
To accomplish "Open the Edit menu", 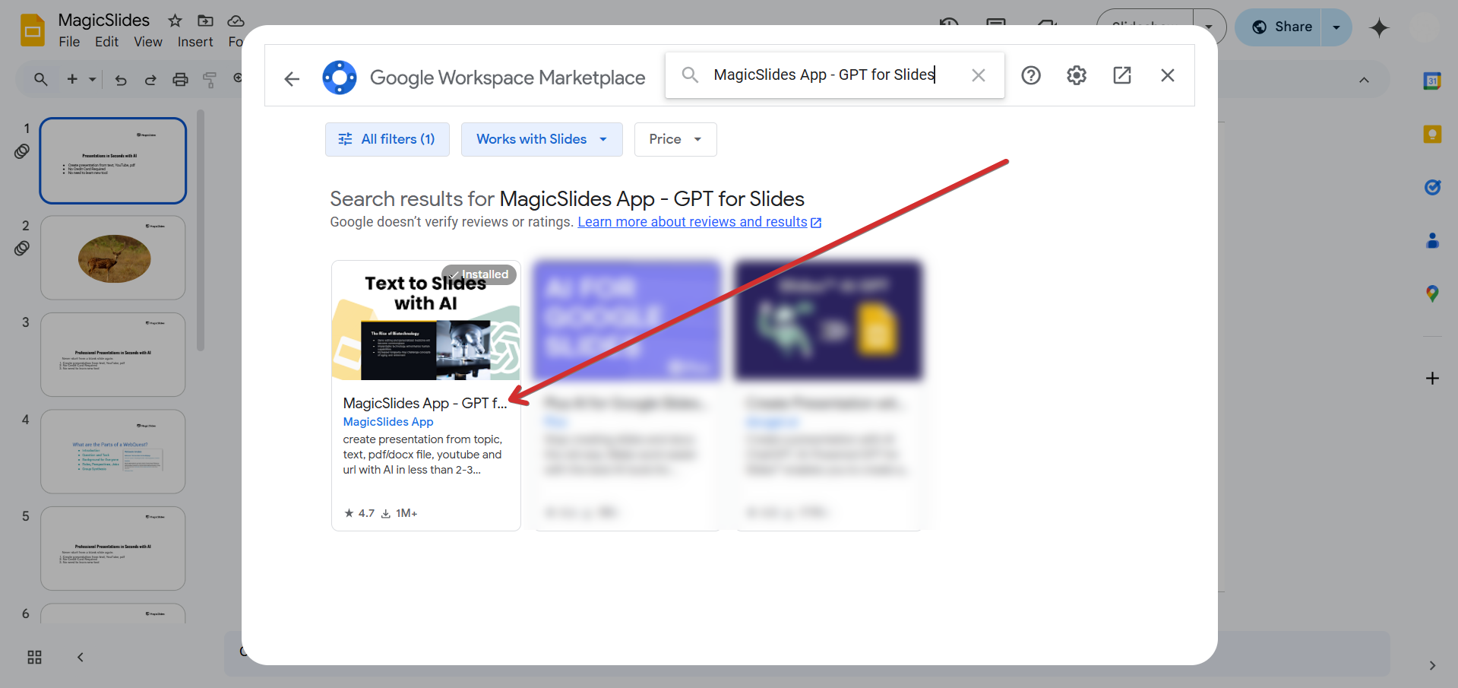I will click(106, 42).
